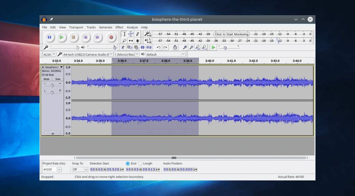Click the Record button

111,37
